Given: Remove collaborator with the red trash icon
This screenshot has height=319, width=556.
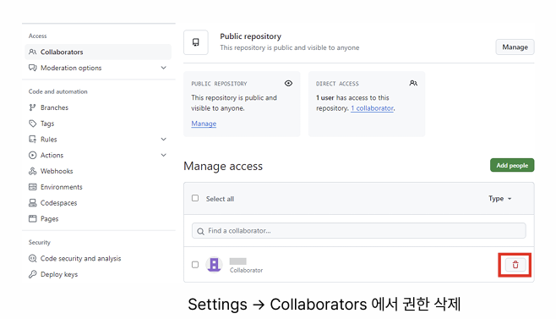Looking at the screenshot, I should tap(515, 265).
